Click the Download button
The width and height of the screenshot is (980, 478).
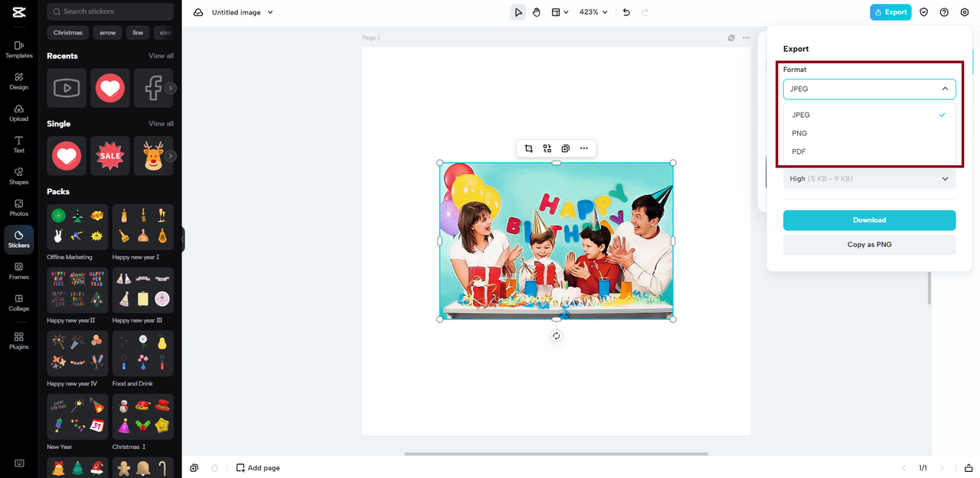coord(869,220)
